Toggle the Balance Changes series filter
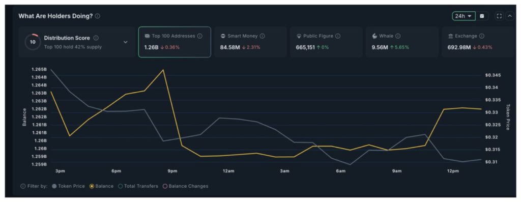This screenshot has width=521, height=202. pyautogui.click(x=185, y=186)
